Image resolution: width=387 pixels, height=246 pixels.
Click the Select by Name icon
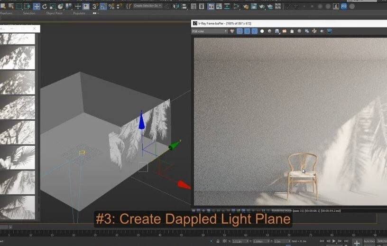(11, 7)
